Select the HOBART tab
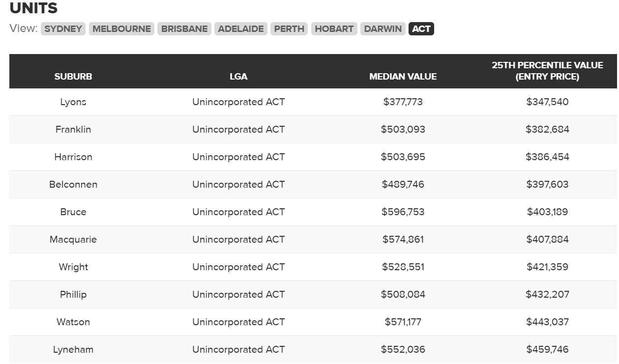619x364 pixels. pyautogui.click(x=334, y=28)
